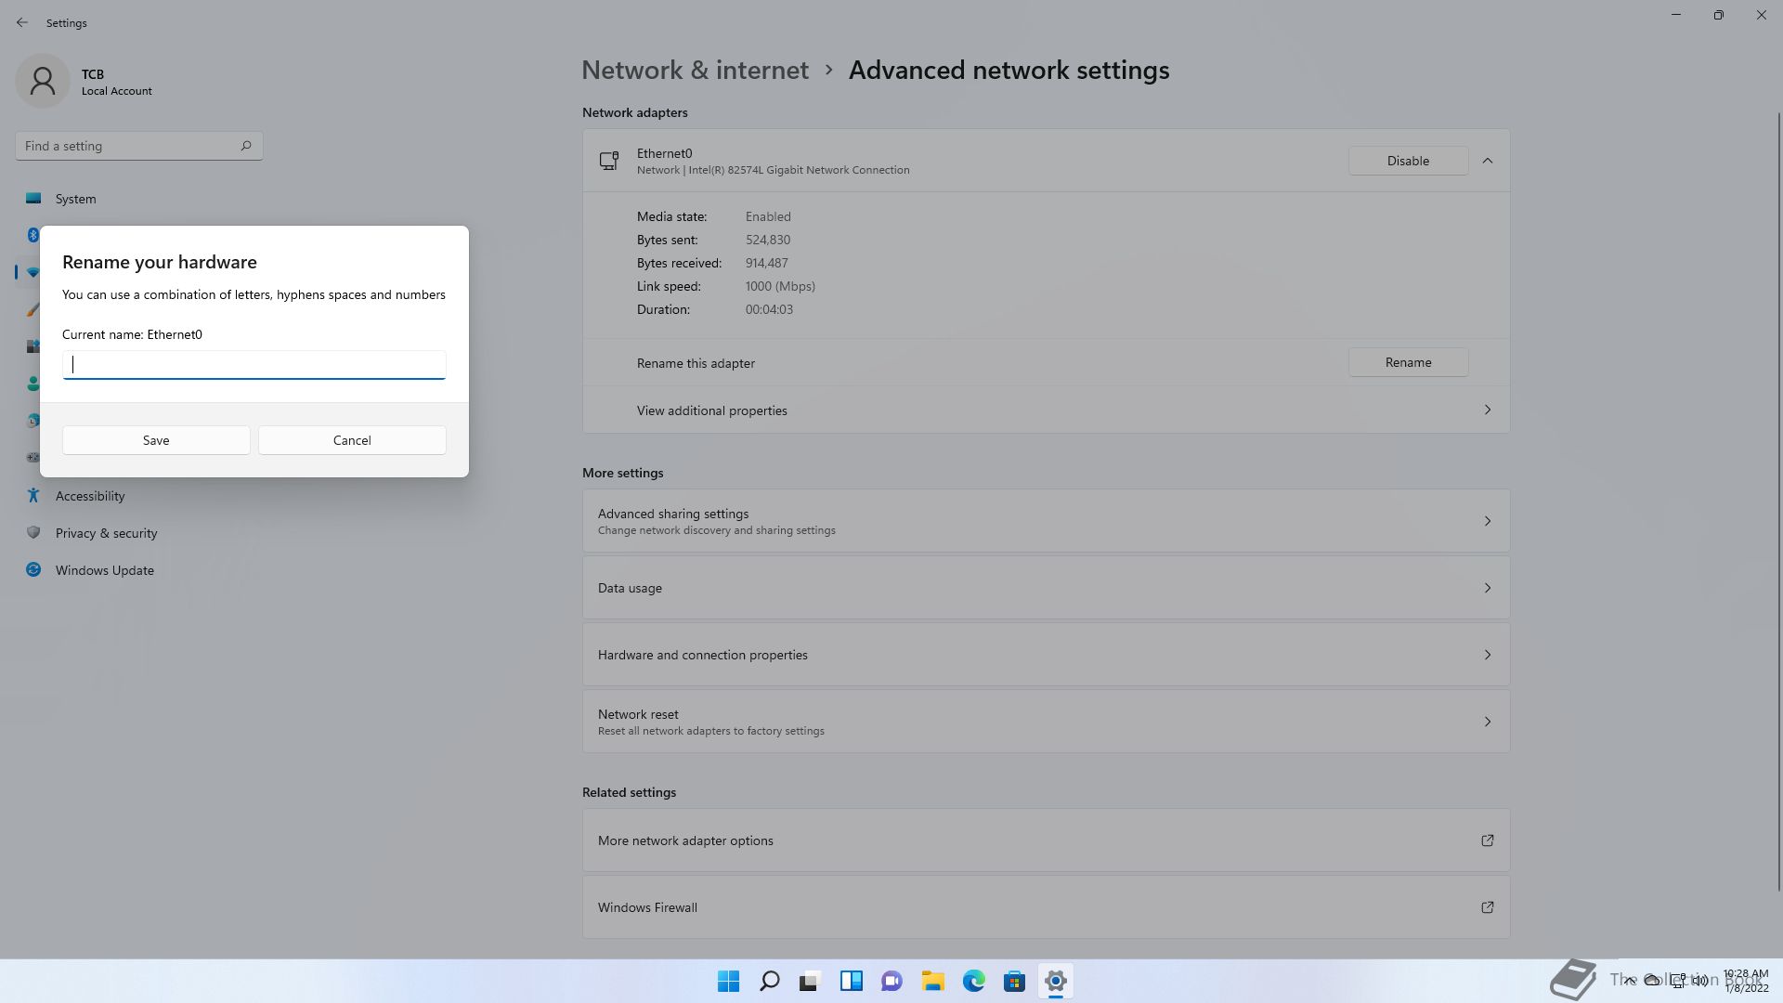Focus the new adapter name input field
The height and width of the screenshot is (1003, 1783).
[x=254, y=364]
